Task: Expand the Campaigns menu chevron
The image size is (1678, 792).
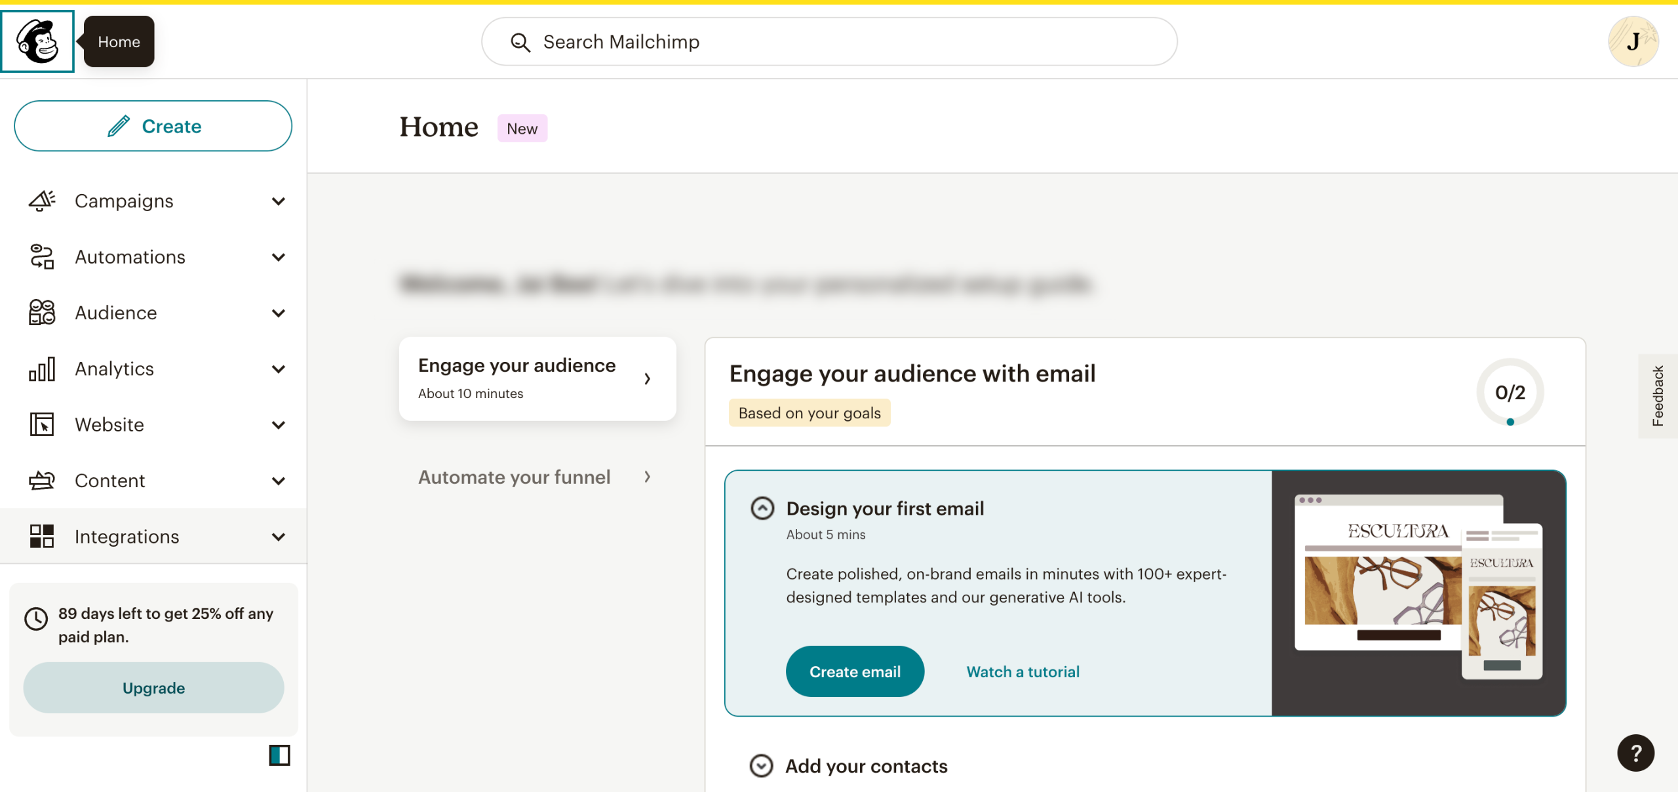Action: [x=279, y=201]
